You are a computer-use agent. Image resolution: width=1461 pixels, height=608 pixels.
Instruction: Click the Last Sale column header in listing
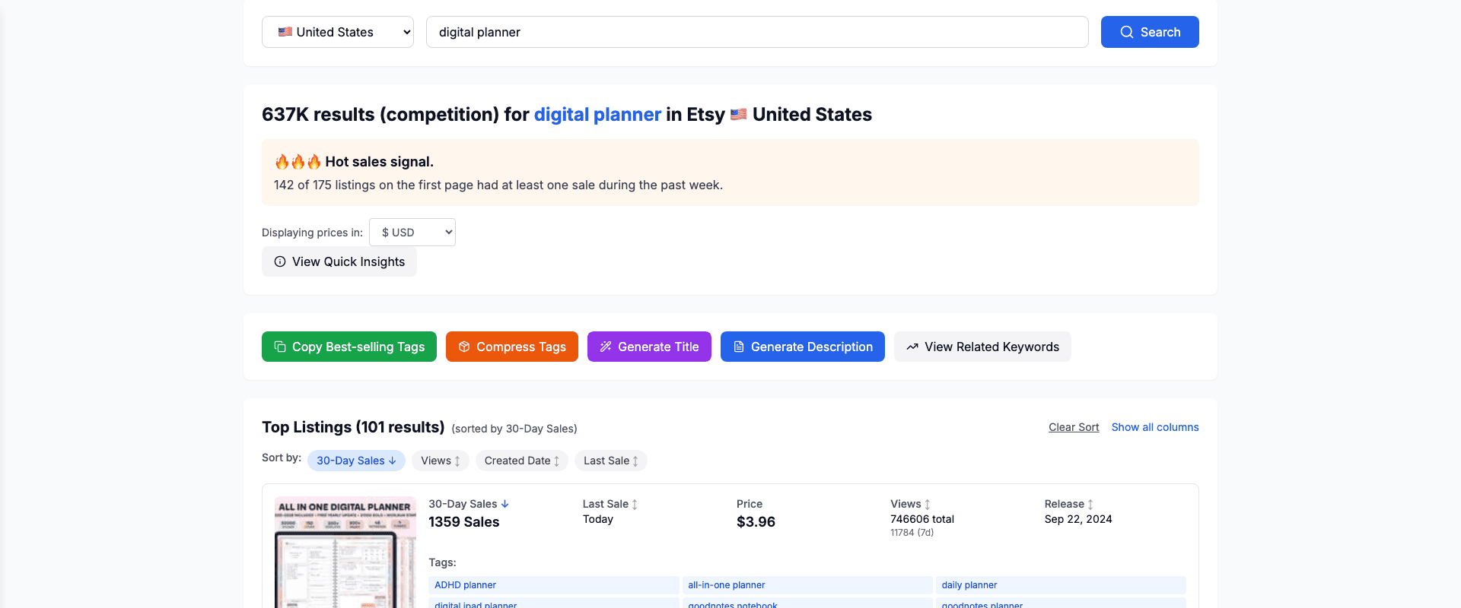pyautogui.click(x=610, y=504)
